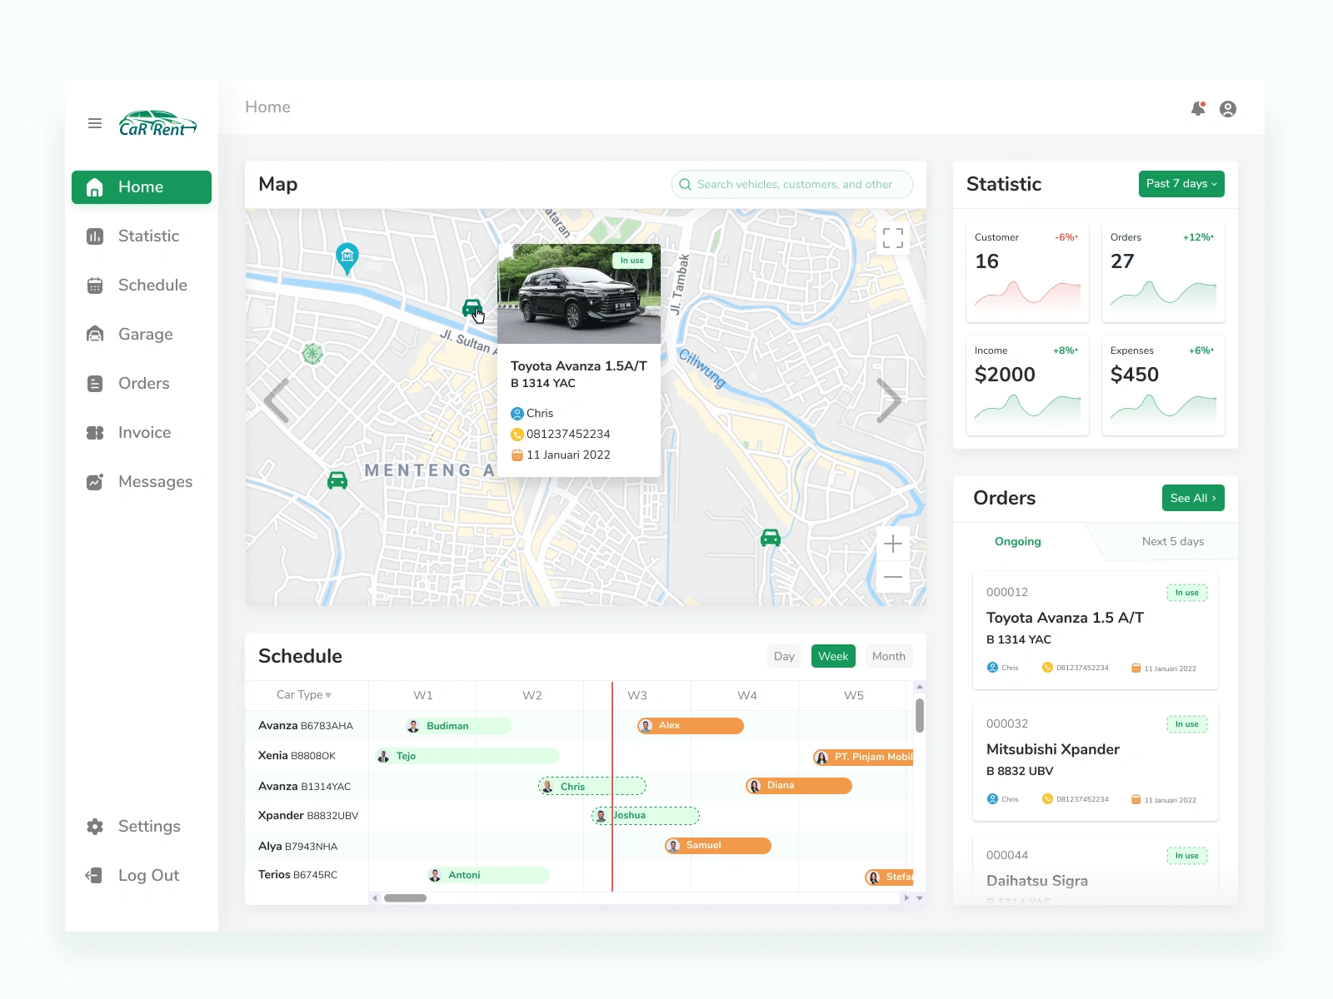Screen dimensions: 1333x999
Task: Click the map search field
Action: click(792, 185)
